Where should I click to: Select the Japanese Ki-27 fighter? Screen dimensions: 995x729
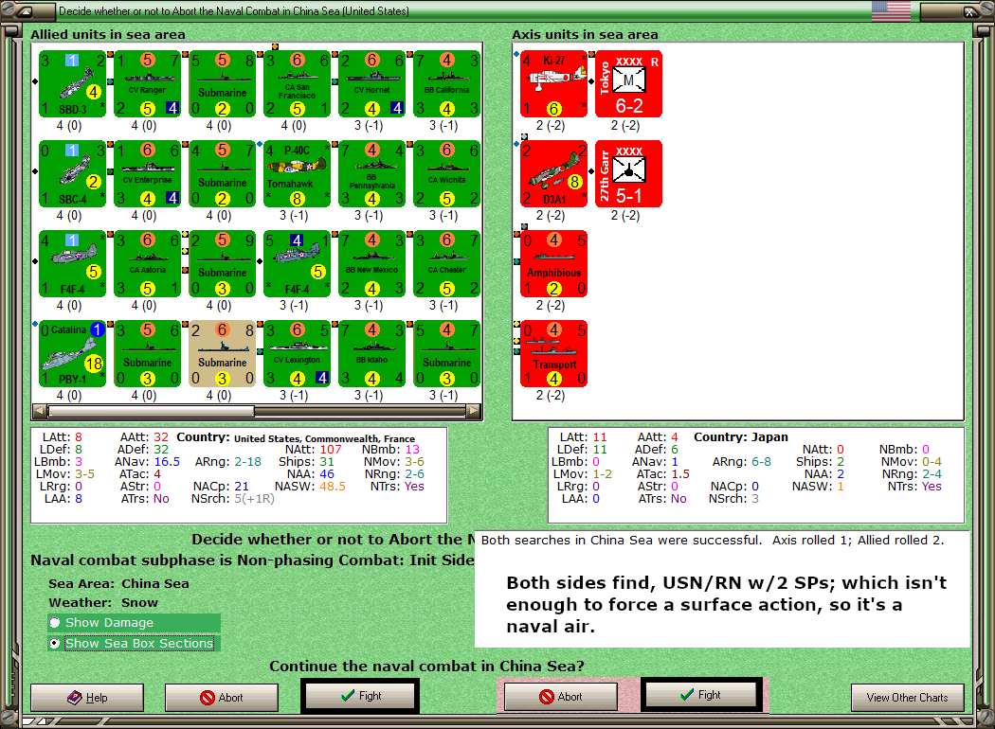point(554,84)
